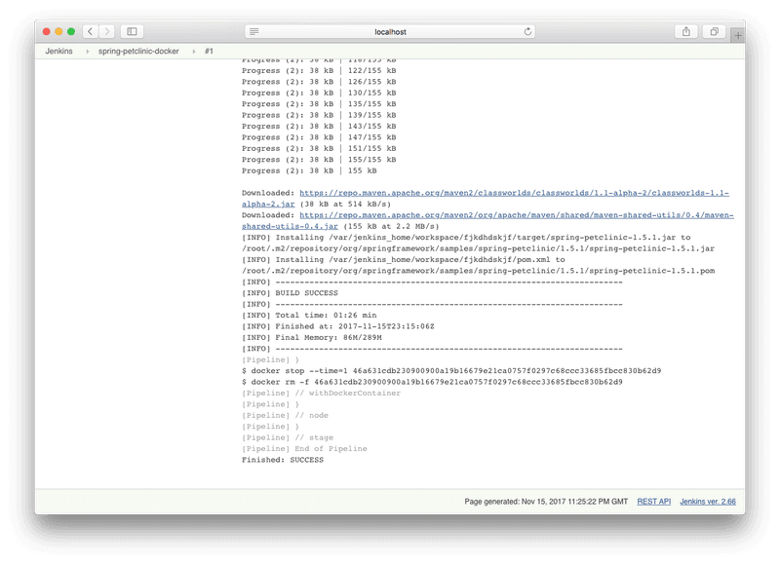Select the '[Pipeline] // stage' line
Screen dimensions: 780x564
(x=288, y=437)
